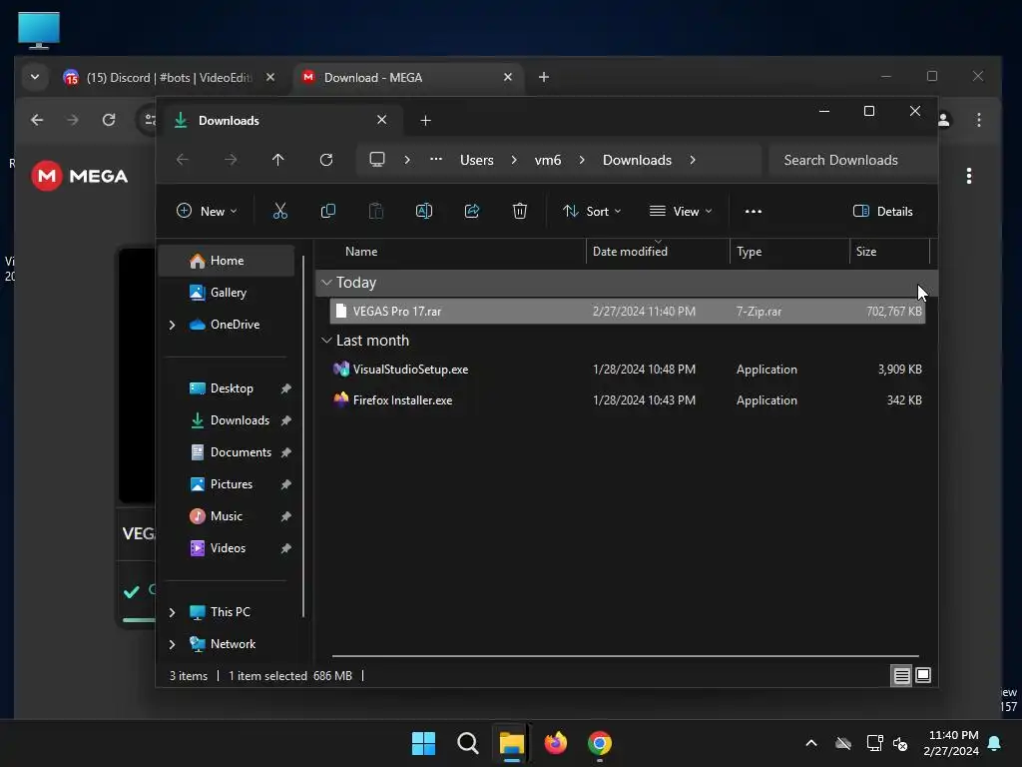
Task: Click chevron after Users in address bar
Action: click(514, 160)
